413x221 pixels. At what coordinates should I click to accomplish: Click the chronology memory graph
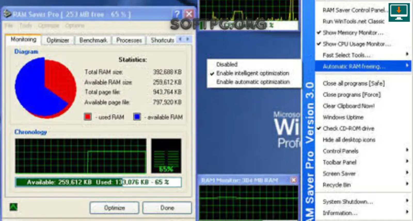(x=81, y=156)
